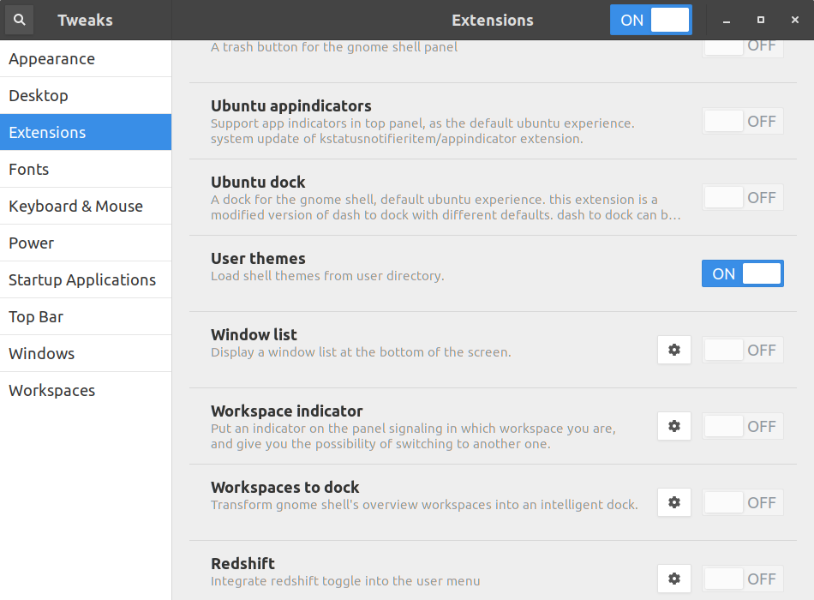Click 'Integrate redshift toggle into the user menu'
Image resolution: width=814 pixels, height=600 pixels.
point(345,581)
